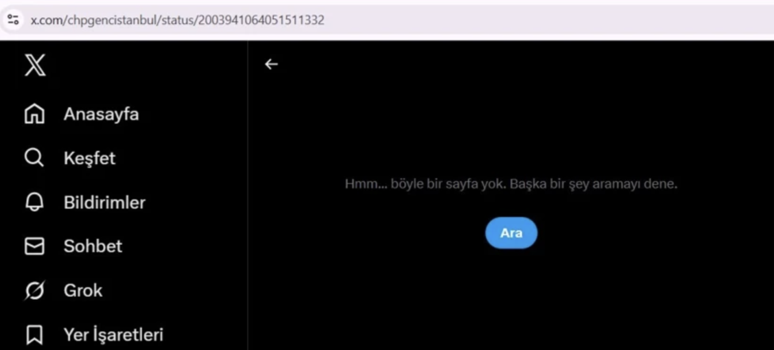Select the Anasayfa menu label
Image resolution: width=774 pixels, height=350 pixels.
(x=101, y=114)
